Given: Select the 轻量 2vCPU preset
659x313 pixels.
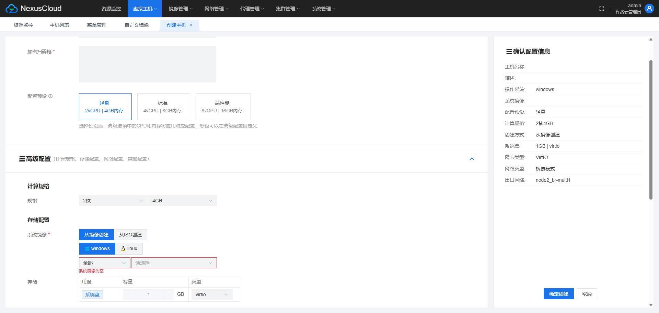Looking at the screenshot, I should pos(105,107).
